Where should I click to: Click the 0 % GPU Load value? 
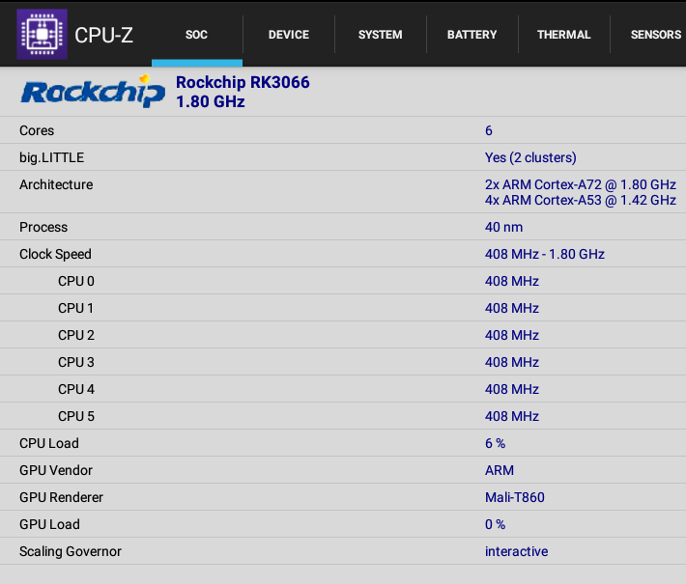496,524
